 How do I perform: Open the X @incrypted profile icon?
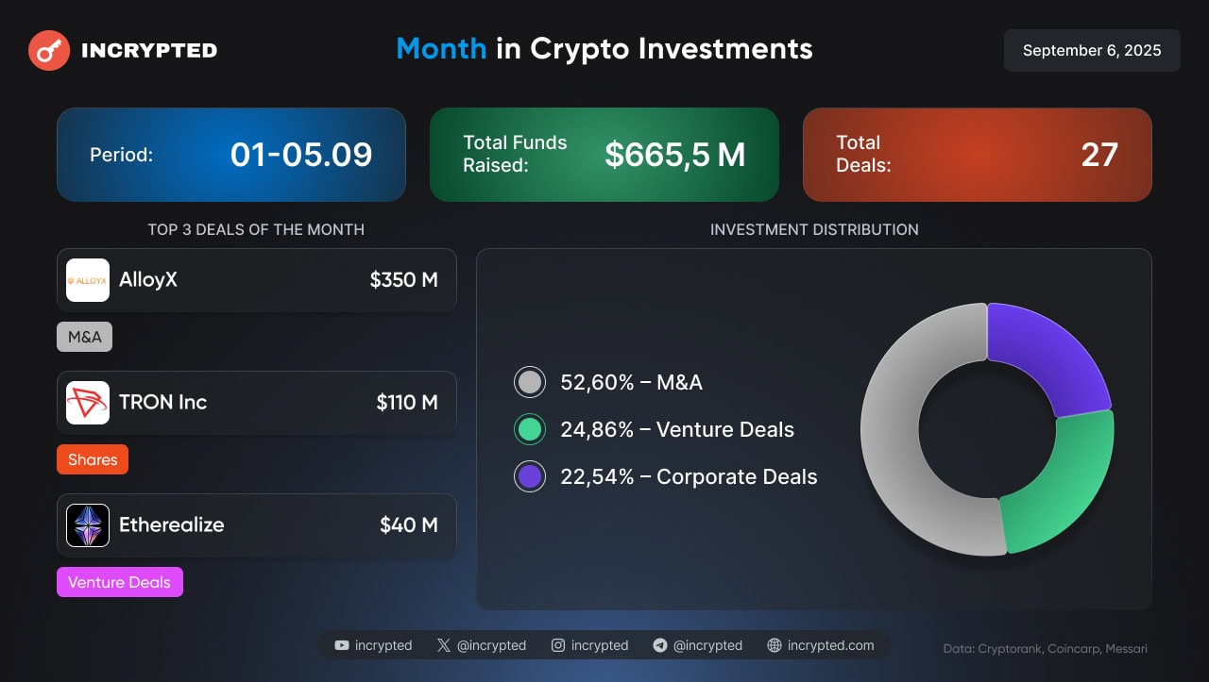444,645
